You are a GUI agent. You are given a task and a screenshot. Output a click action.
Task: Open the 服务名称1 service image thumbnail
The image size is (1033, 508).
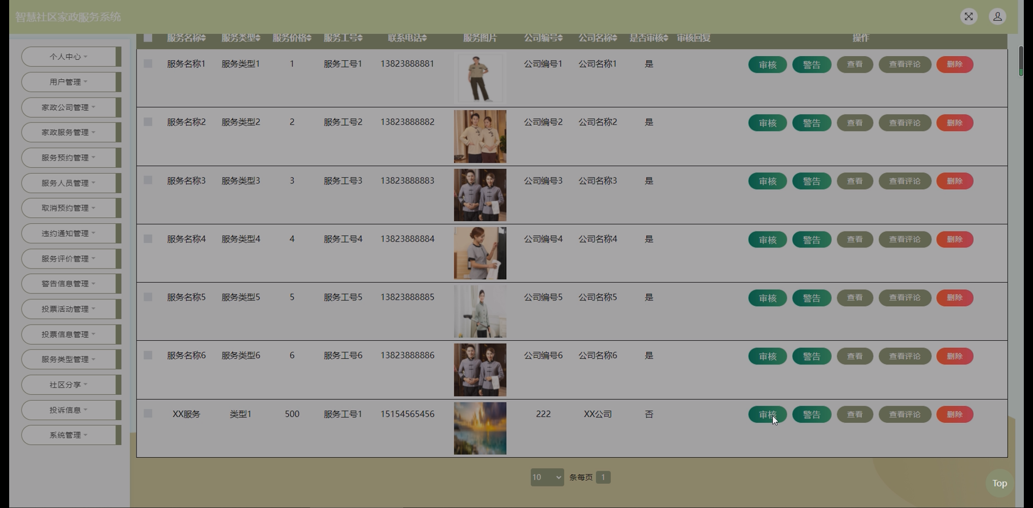[x=480, y=78]
